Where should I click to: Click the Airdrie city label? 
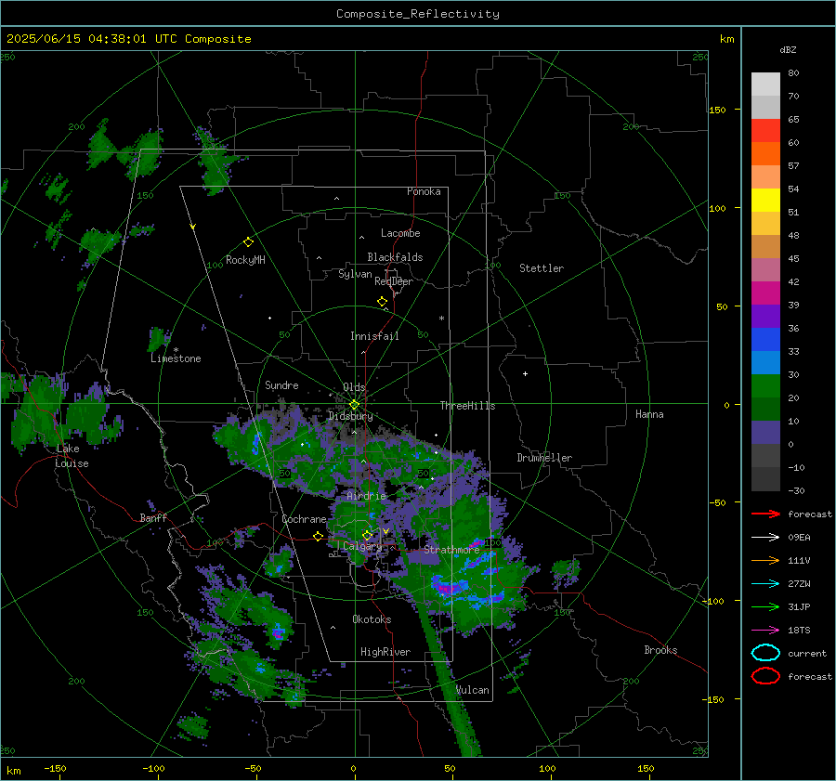point(366,496)
